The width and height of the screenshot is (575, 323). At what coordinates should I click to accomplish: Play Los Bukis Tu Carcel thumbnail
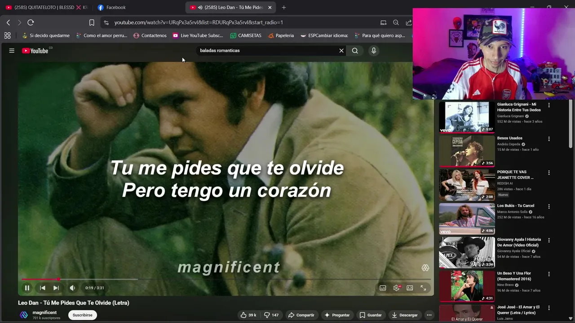[x=467, y=219]
